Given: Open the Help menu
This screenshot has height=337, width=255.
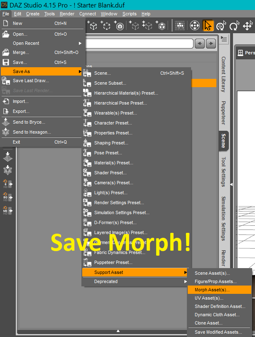Looking at the screenshot, I should point(146,14).
